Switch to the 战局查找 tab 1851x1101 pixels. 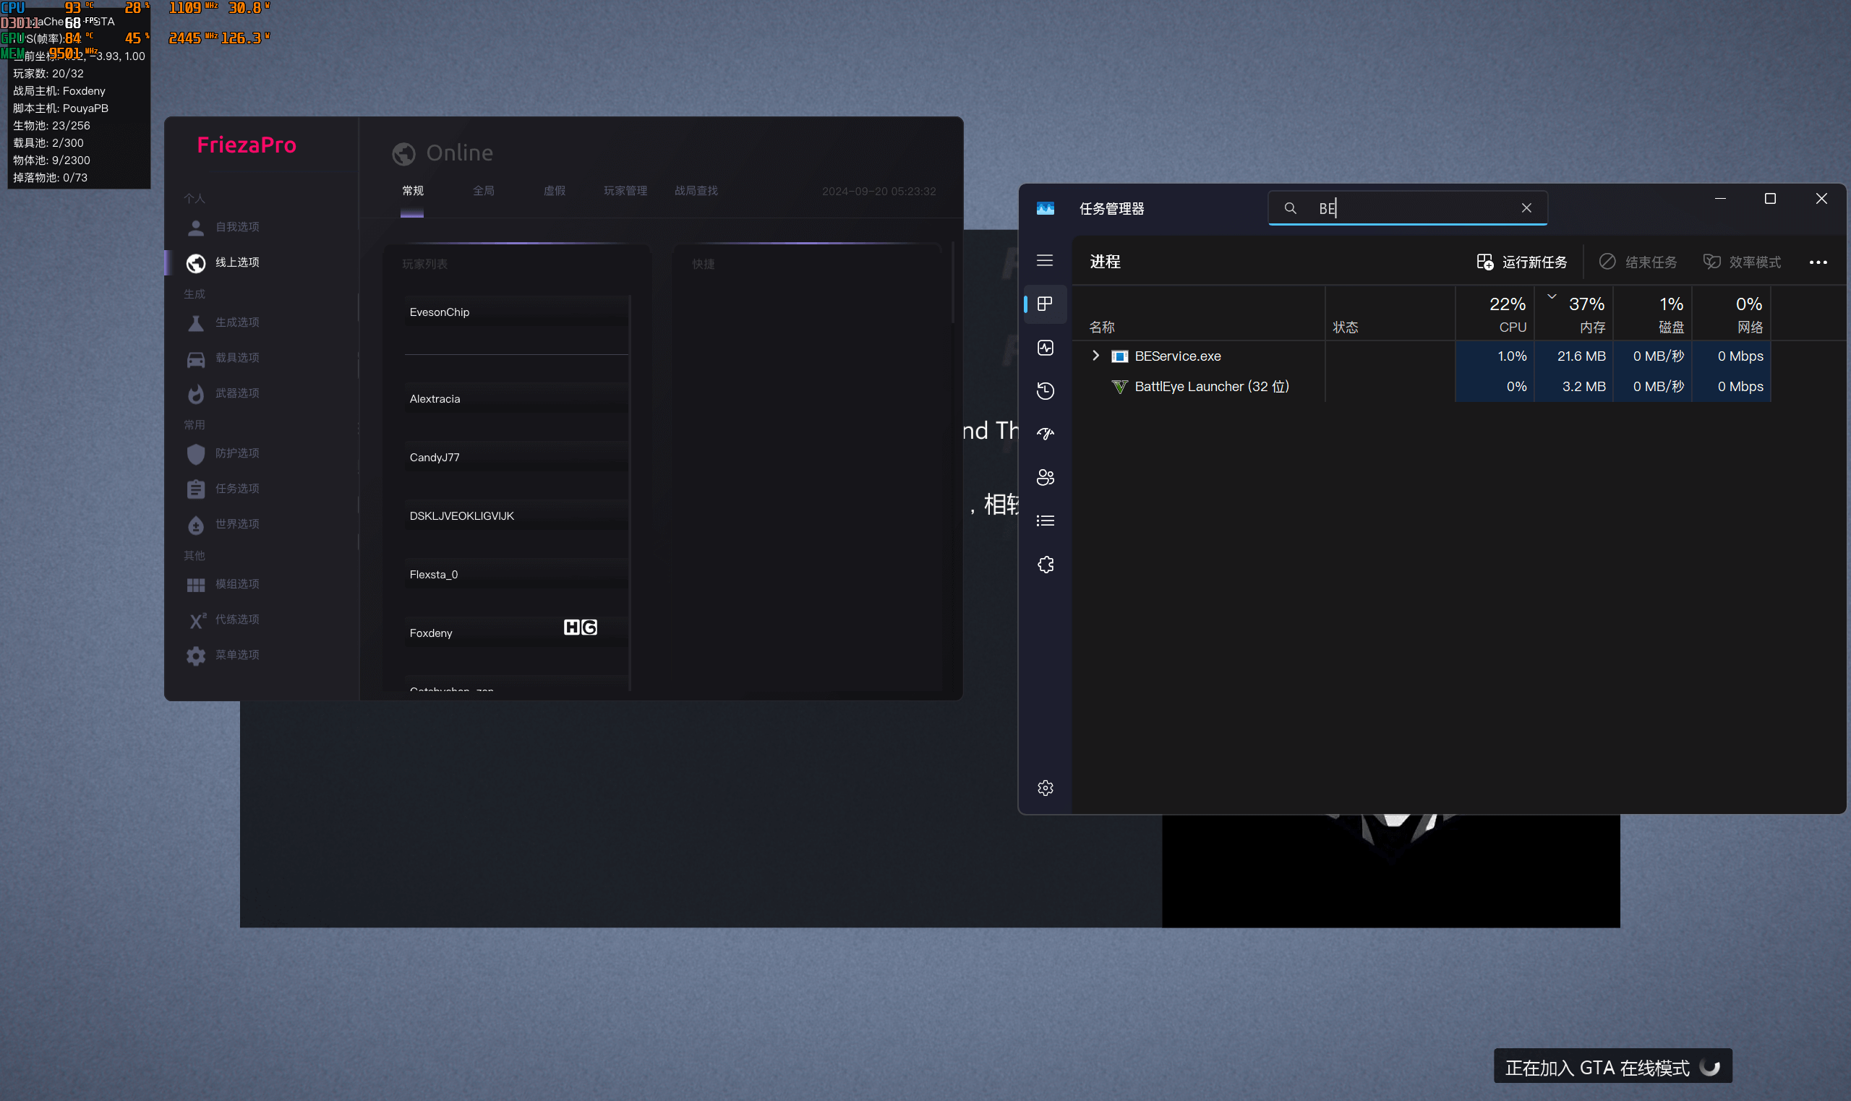[x=695, y=192]
